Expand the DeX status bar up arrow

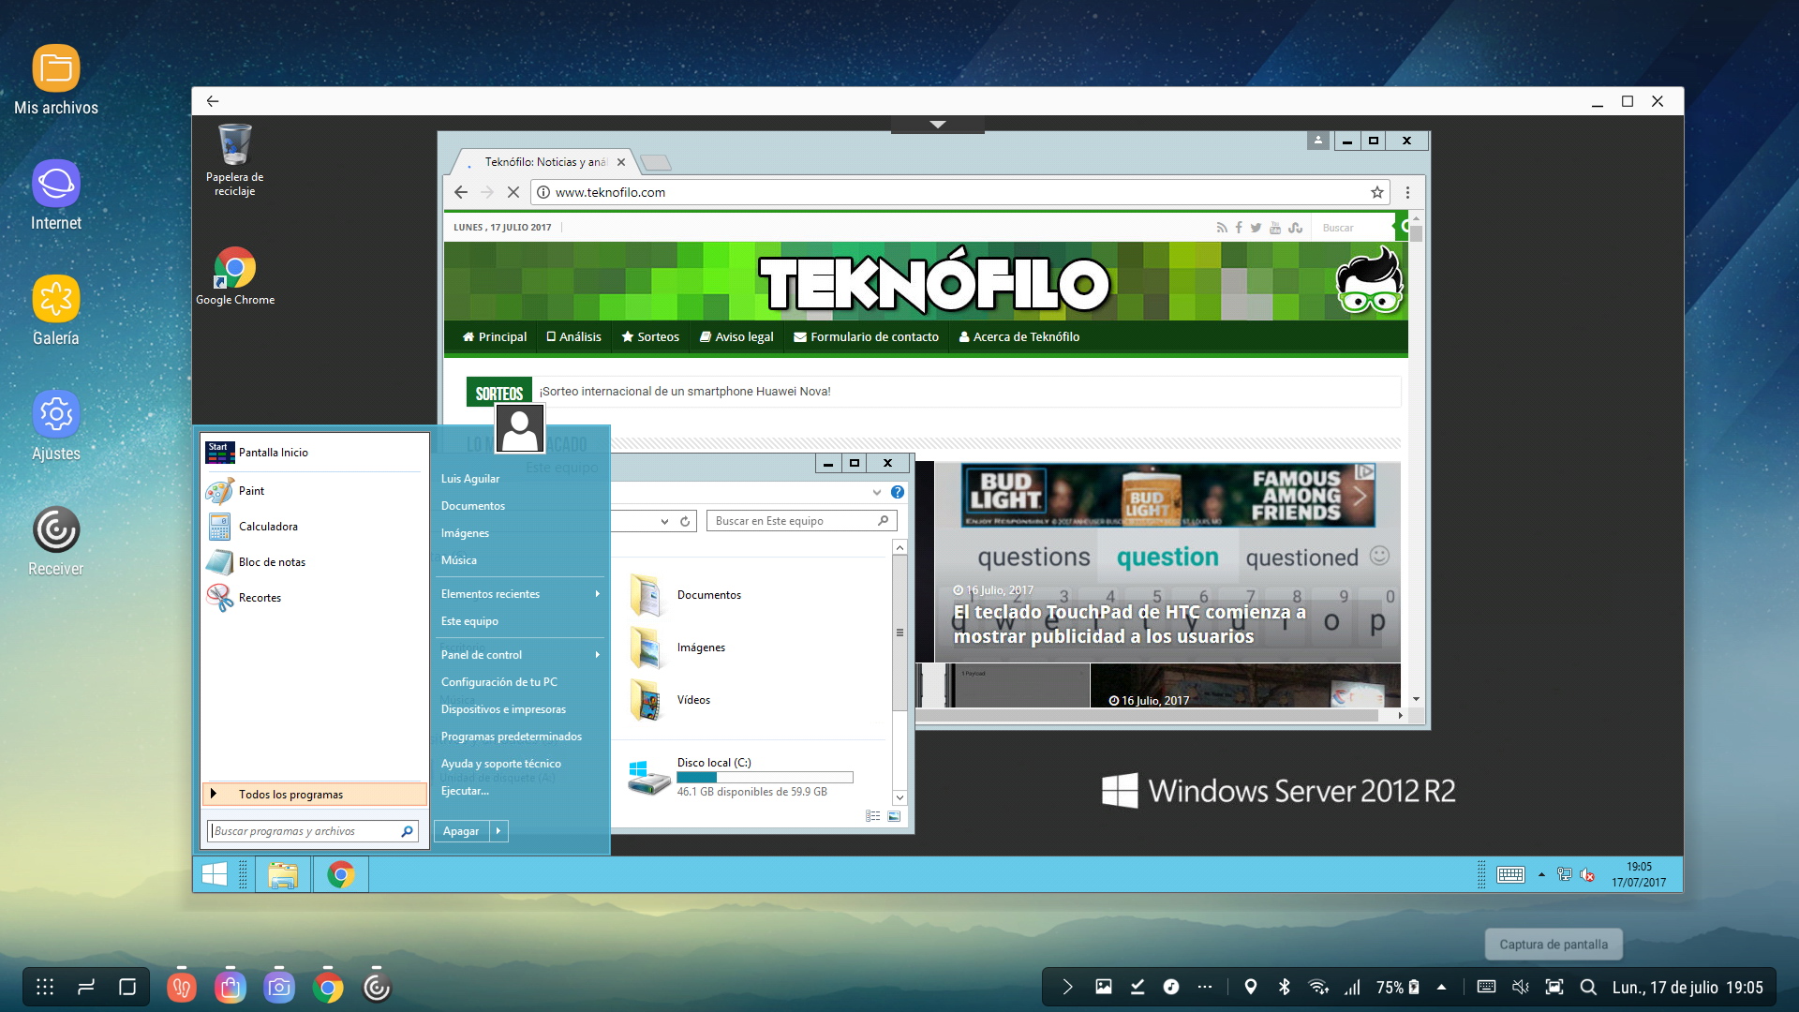(1441, 987)
